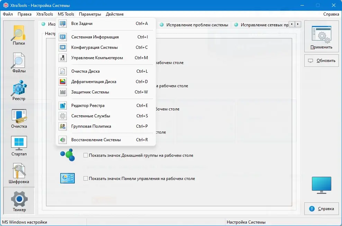
Task: Open the Параметры menu
Action: (x=90, y=14)
